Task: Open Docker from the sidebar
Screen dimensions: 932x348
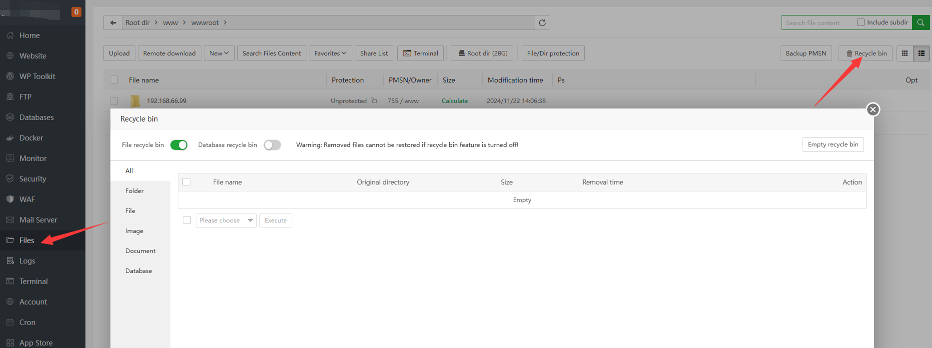Action: pos(31,138)
